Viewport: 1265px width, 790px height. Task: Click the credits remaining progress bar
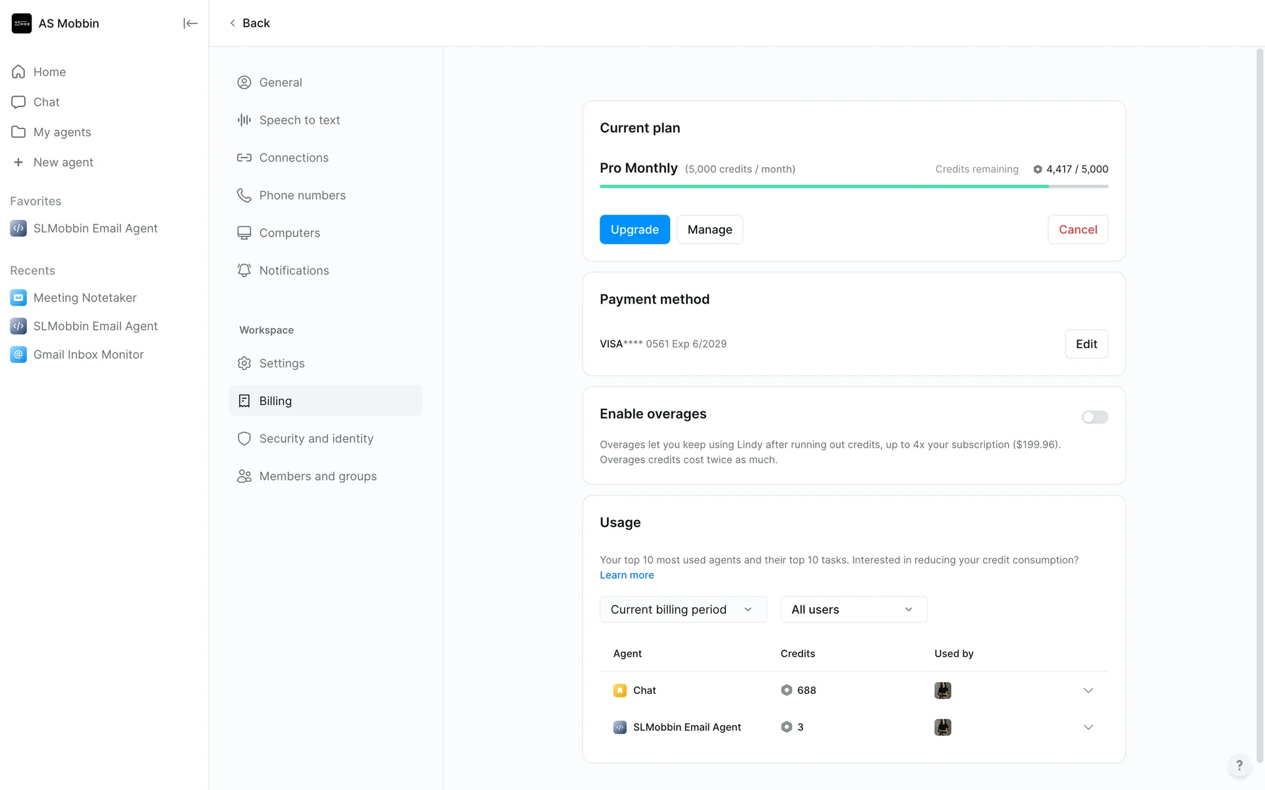[853, 186]
